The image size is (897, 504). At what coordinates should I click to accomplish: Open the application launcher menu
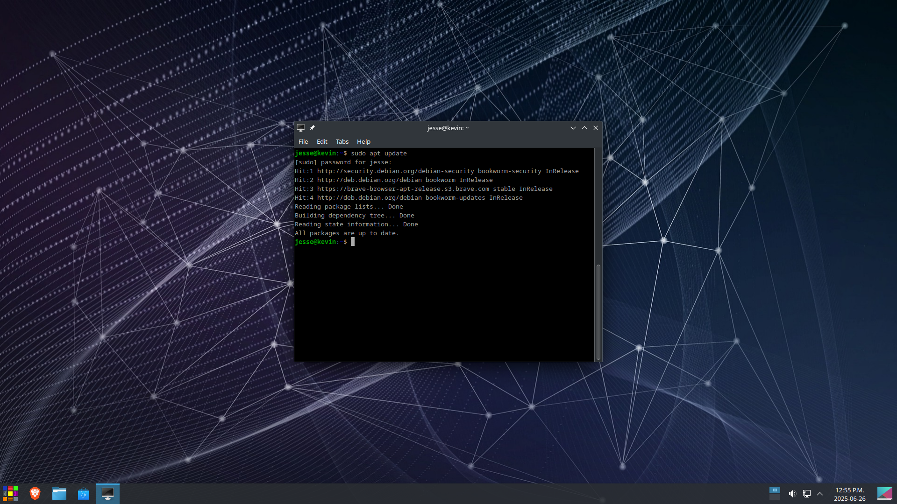coord(10,494)
